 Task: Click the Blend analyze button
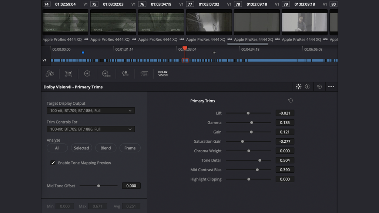pyautogui.click(x=105, y=148)
